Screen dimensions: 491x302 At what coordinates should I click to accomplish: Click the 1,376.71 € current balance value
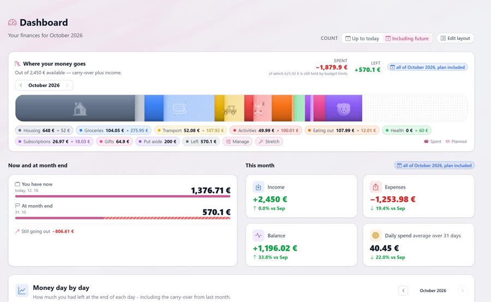coord(211,190)
